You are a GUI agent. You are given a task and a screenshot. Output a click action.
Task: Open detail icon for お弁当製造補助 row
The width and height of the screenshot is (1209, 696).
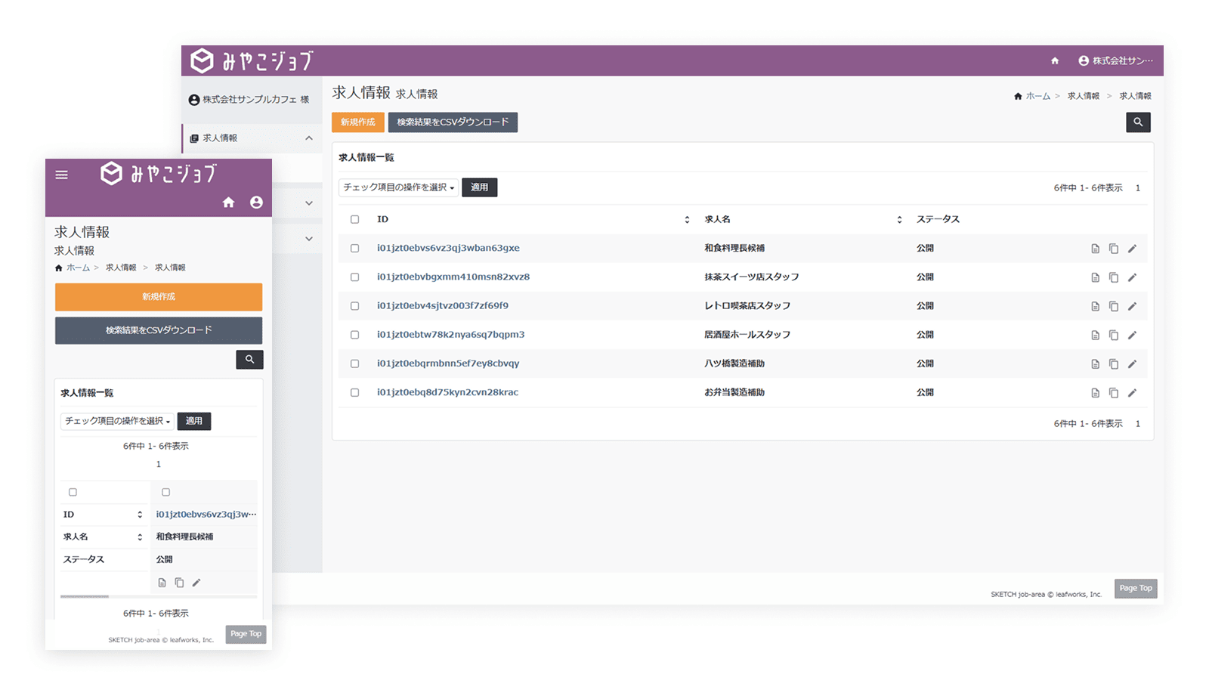click(x=1095, y=393)
